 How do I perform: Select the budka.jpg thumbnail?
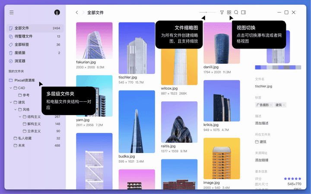coord(136,122)
